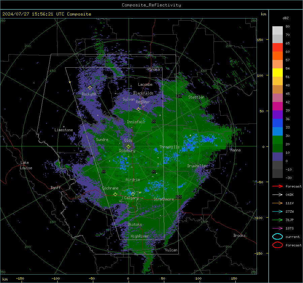
Task: Click the Ponoka label
Action: [154, 69]
